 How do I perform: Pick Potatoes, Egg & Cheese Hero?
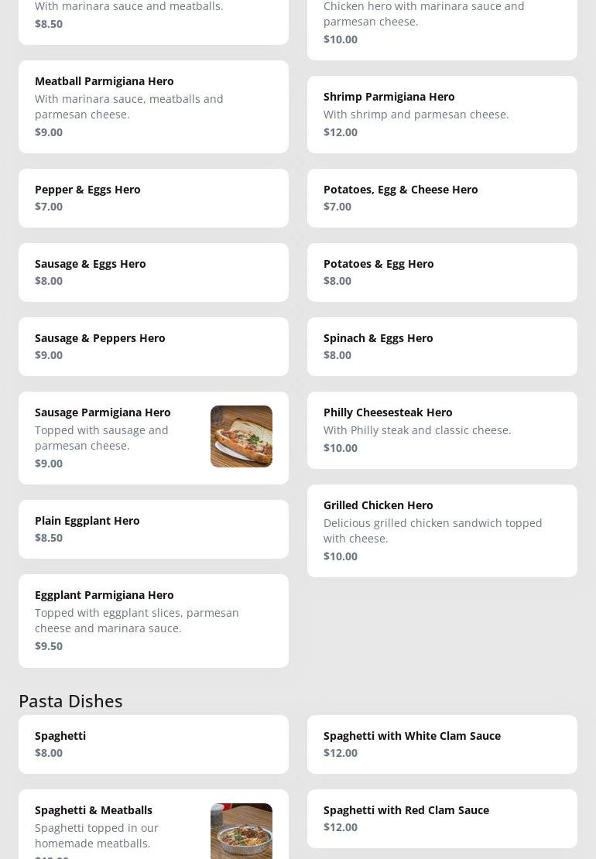tap(442, 198)
